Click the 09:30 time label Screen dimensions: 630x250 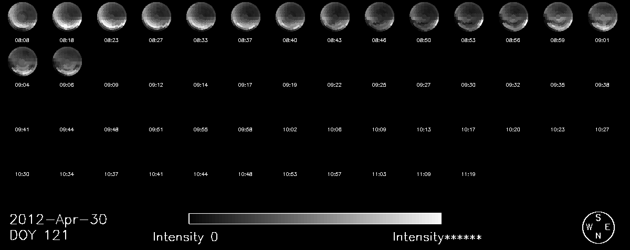(x=468, y=85)
